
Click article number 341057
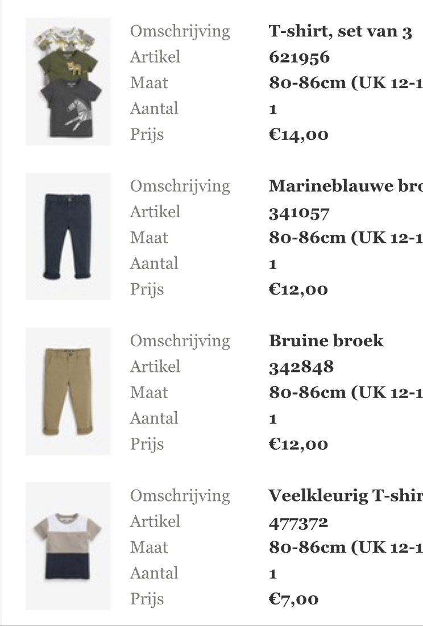pyautogui.click(x=299, y=213)
